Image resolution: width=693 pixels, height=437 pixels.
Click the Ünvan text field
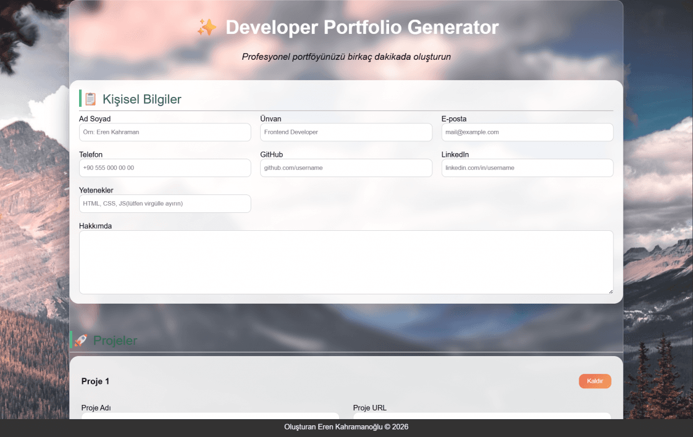pyautogui.click(x=346, y=132)
